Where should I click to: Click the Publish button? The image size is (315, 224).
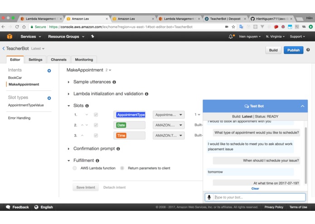point(293,50)
